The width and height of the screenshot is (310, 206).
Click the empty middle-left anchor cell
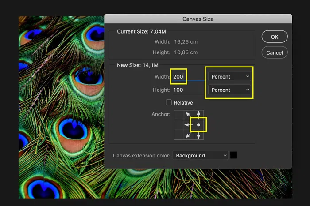click(178, 125)
